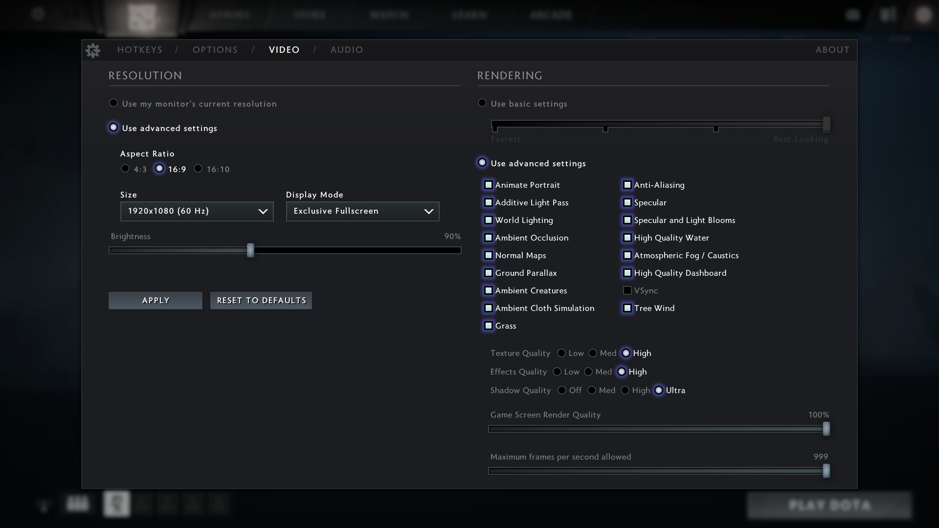Uncheck the Tree Wind option
939x528 pixels.
tap(627, 308)
